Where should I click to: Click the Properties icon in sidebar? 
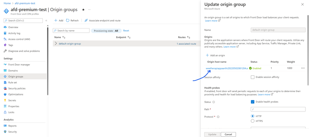coord(5,106)
